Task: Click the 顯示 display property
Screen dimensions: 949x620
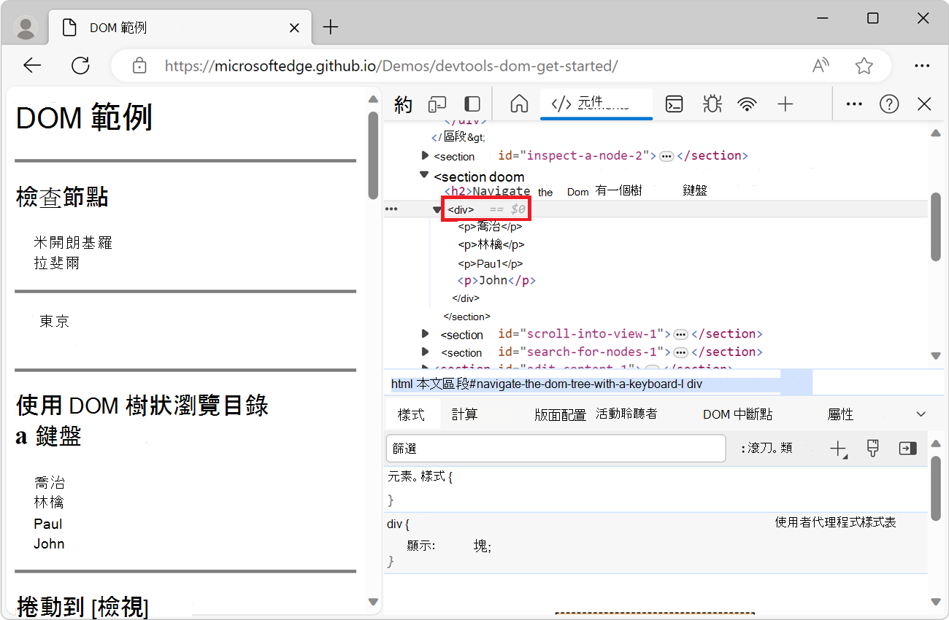Action: pyautogui.click(x=421, y=546)
